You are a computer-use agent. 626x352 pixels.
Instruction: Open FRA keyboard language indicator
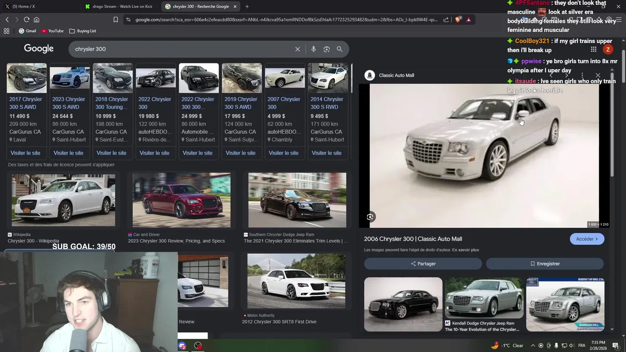[x=582, y=346]
